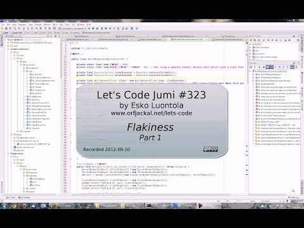Click the Undo toolbar icon
This screenshot has height=228, width=304.
15,28
